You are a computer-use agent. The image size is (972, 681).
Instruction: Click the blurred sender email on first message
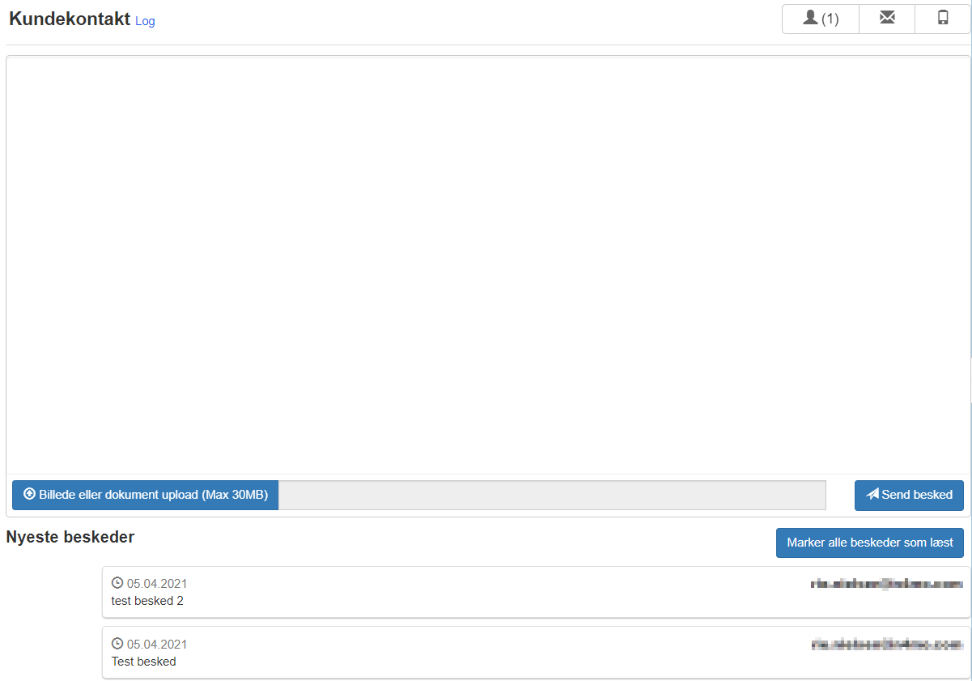click(x=887, y=583)
